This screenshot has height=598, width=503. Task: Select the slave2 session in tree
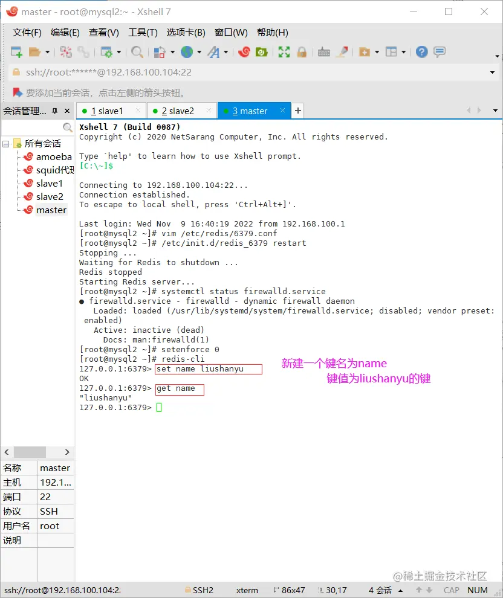tap(50, 197)
